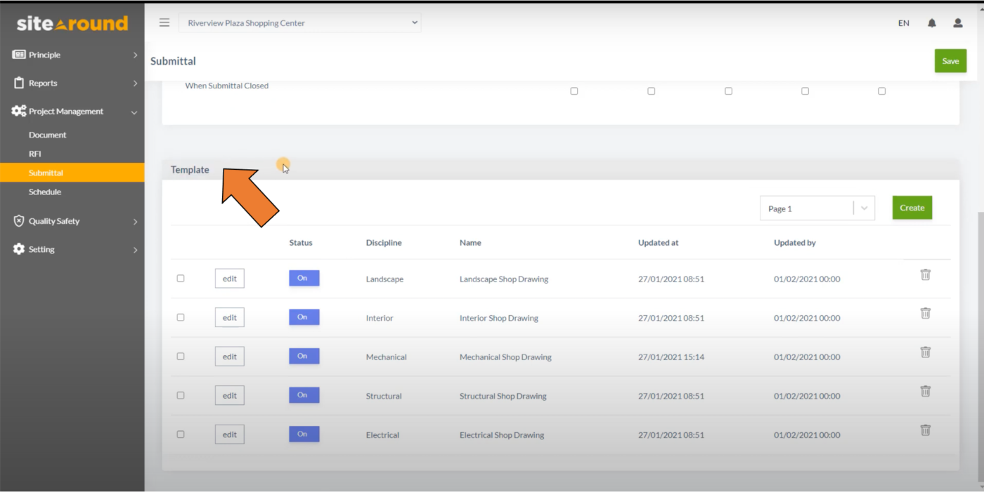The width and height of the screenshot is (984, 492).
Task: Click the sitearound logo
Action: pos(72,24)
